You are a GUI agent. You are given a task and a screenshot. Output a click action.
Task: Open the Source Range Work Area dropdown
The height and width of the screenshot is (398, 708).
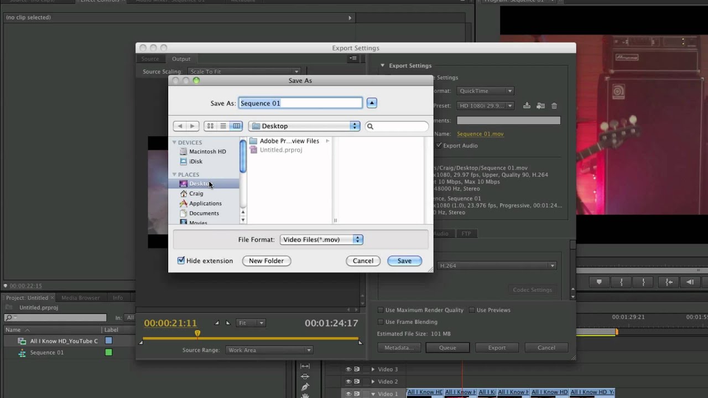pyautogui.click(x=269, y=350)
